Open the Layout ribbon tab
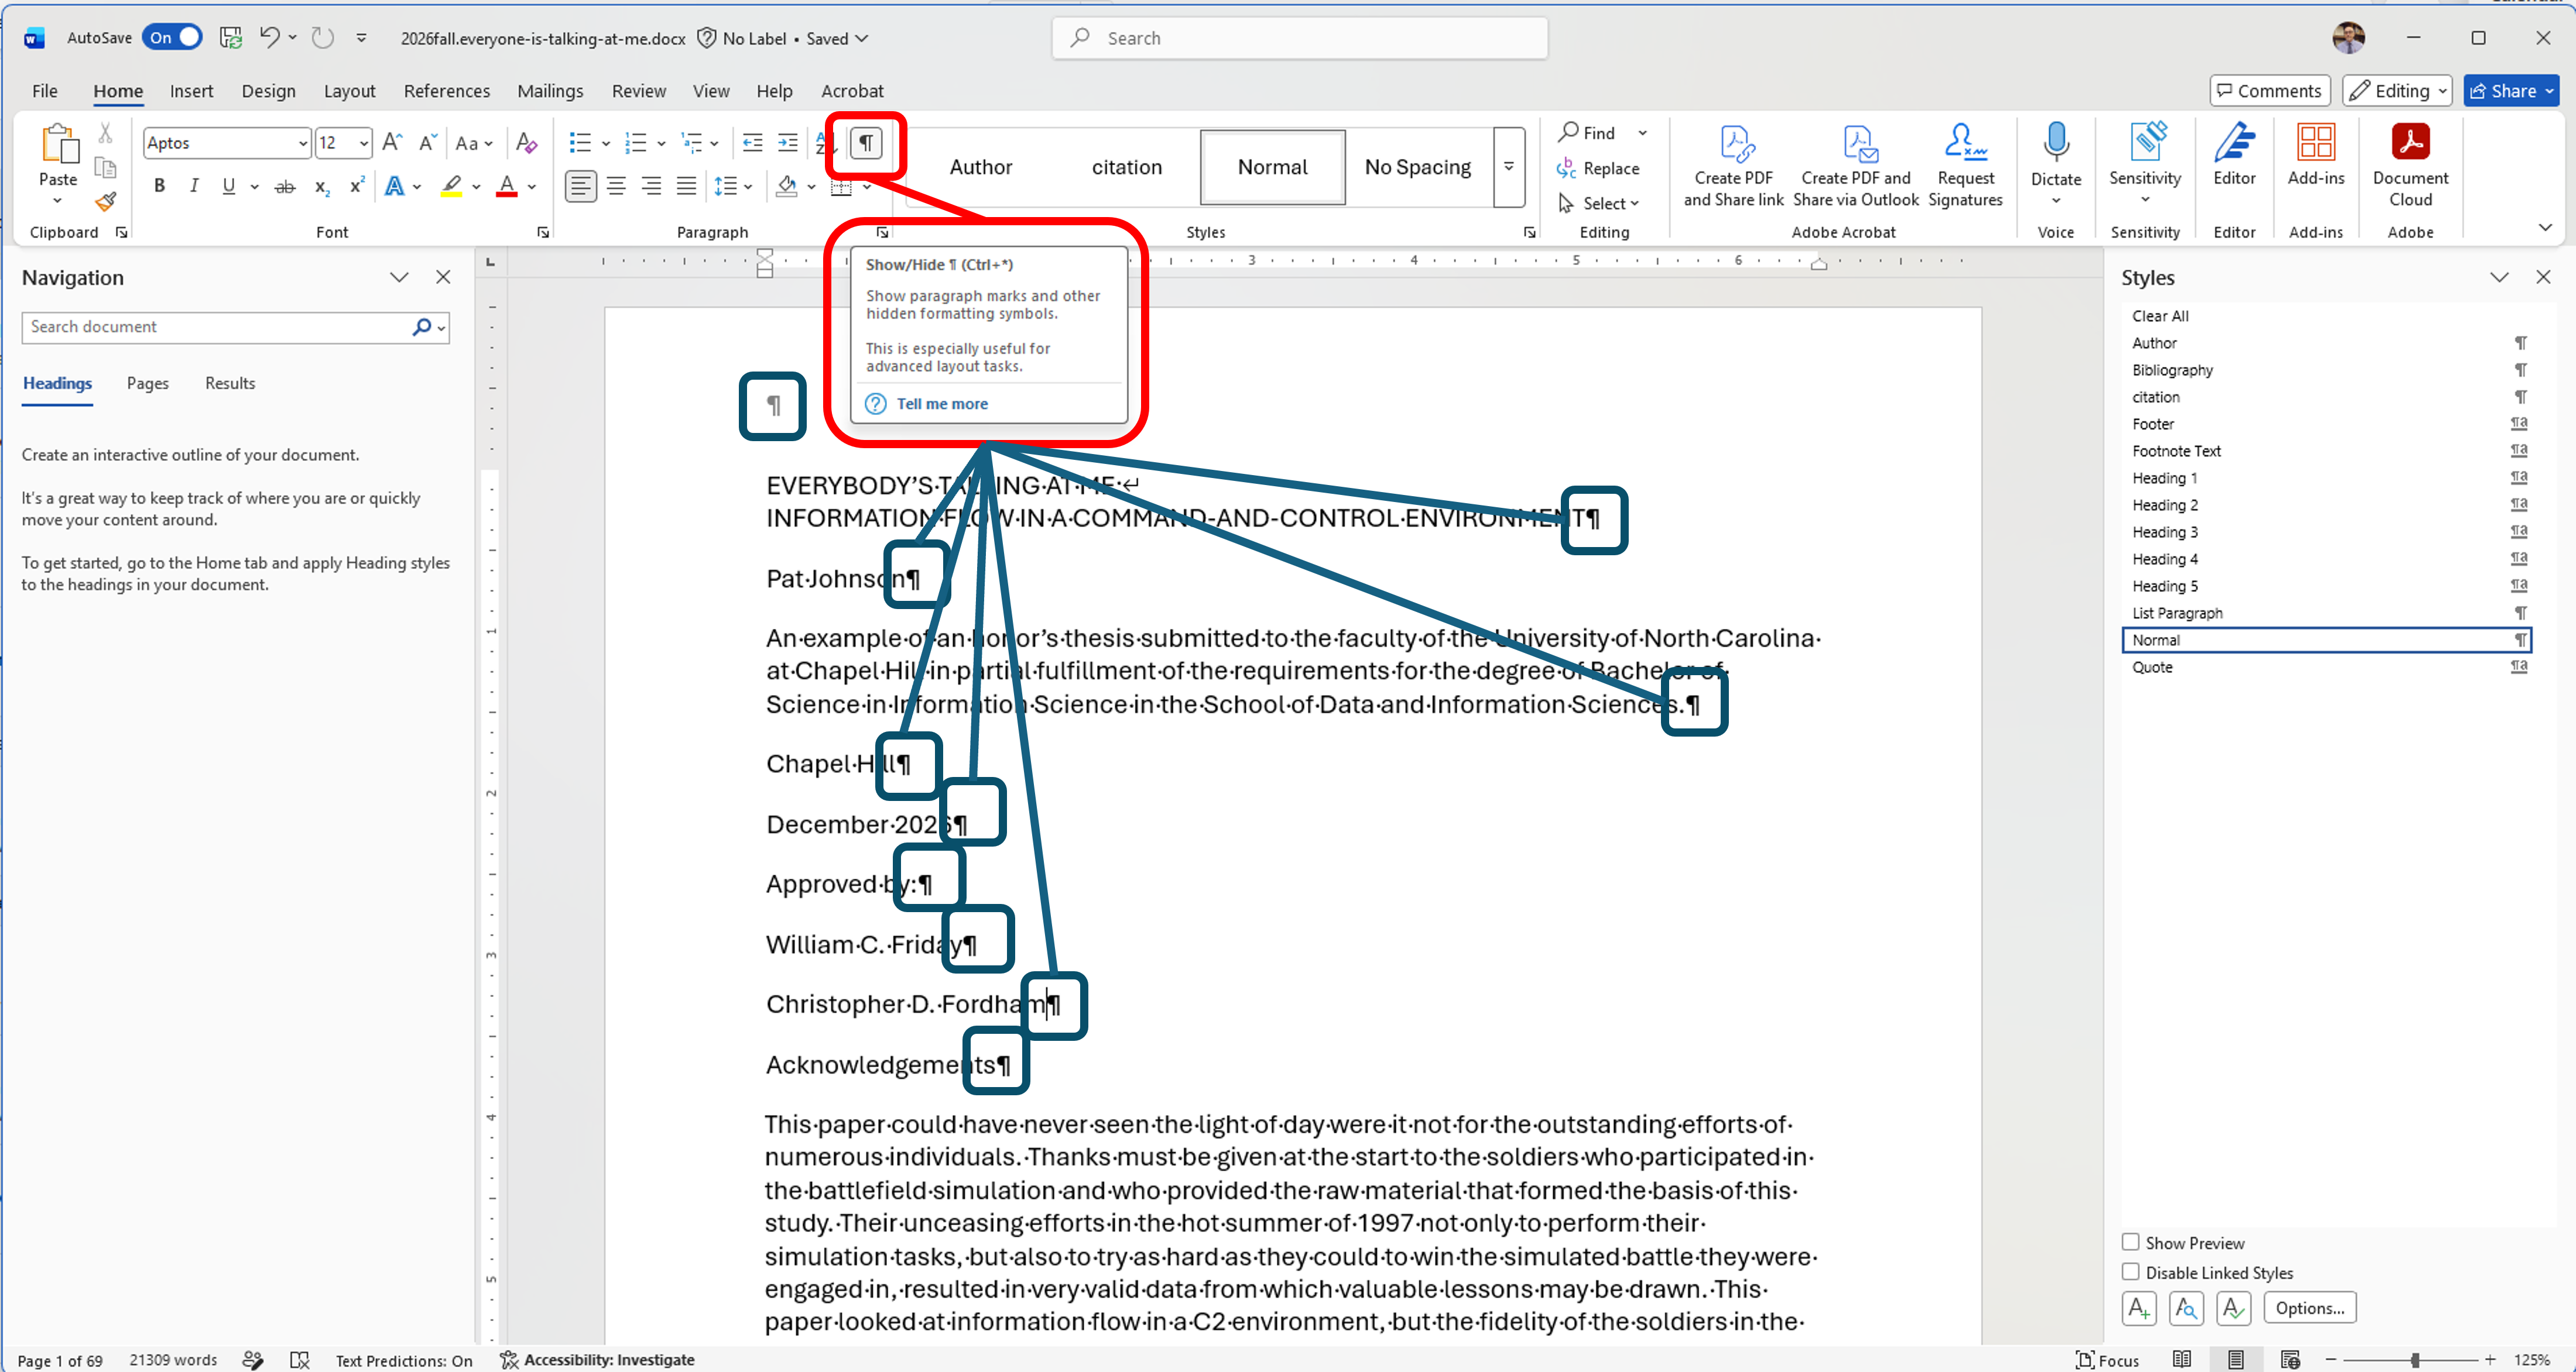Image resolution: width=2576 pixels, height=1372 pixels. [x=349, y=91]
